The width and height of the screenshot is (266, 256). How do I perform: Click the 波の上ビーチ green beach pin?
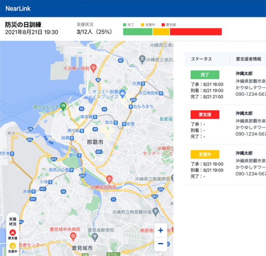pos(63,106)
